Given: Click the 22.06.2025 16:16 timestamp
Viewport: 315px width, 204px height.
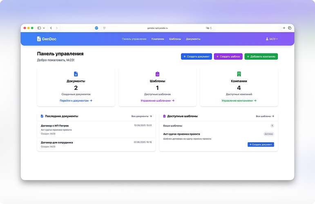Looking at the screenshot, I should [143, 142].
